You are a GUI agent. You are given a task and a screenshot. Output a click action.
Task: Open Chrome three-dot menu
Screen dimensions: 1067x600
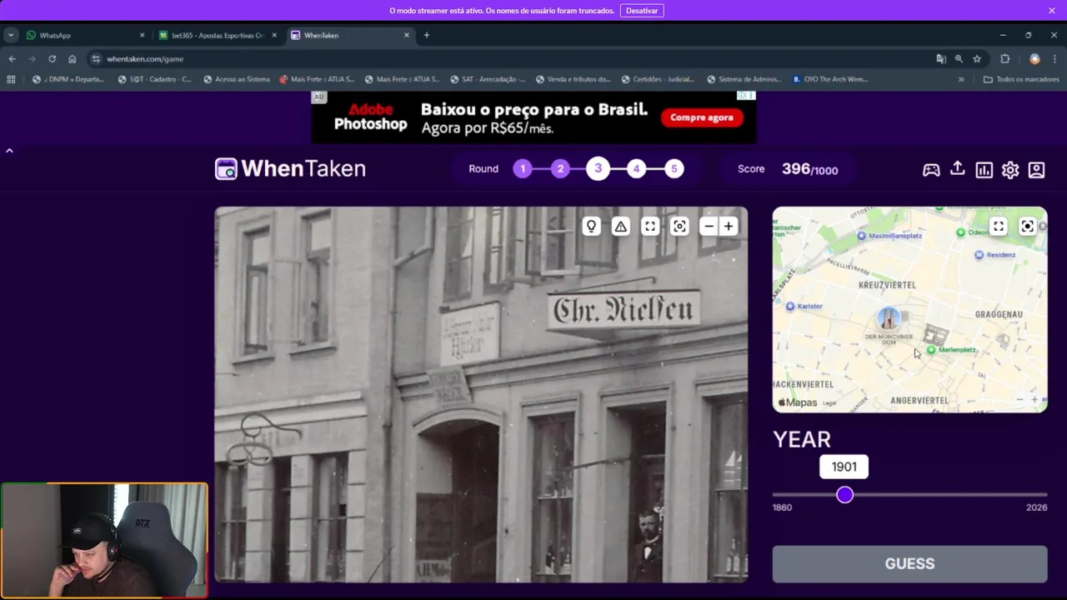coord(1054,59)
